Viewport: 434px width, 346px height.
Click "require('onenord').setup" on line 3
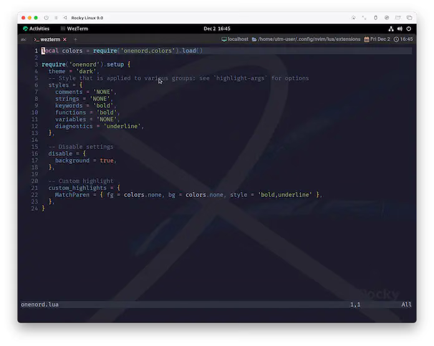click(83, 64)
